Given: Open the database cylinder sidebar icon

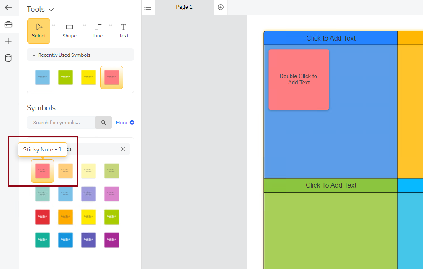Looking at the screenshot, I should click(x=8, y=58).
